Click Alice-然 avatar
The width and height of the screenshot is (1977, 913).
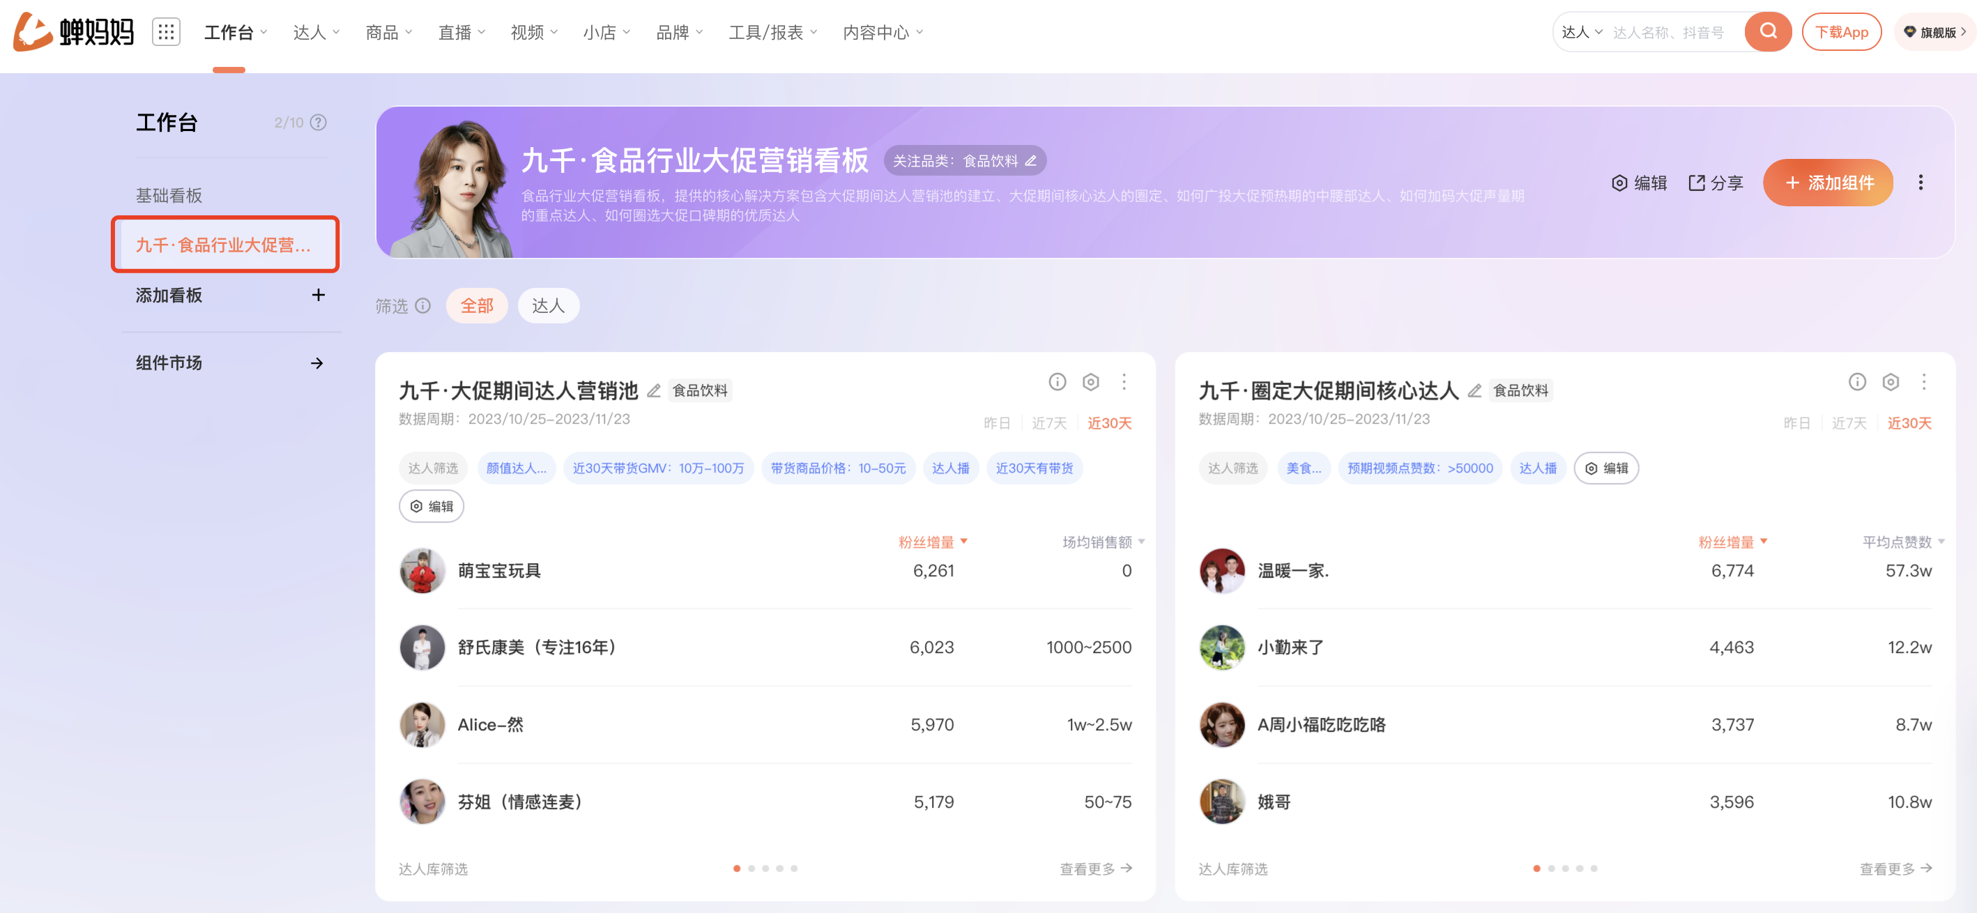pyautogui.click(x=422, y=725)
